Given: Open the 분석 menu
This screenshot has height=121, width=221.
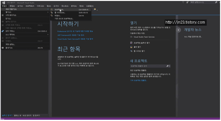Looking at the screenshot, I should pyautogui.click(x=74, y=6).
